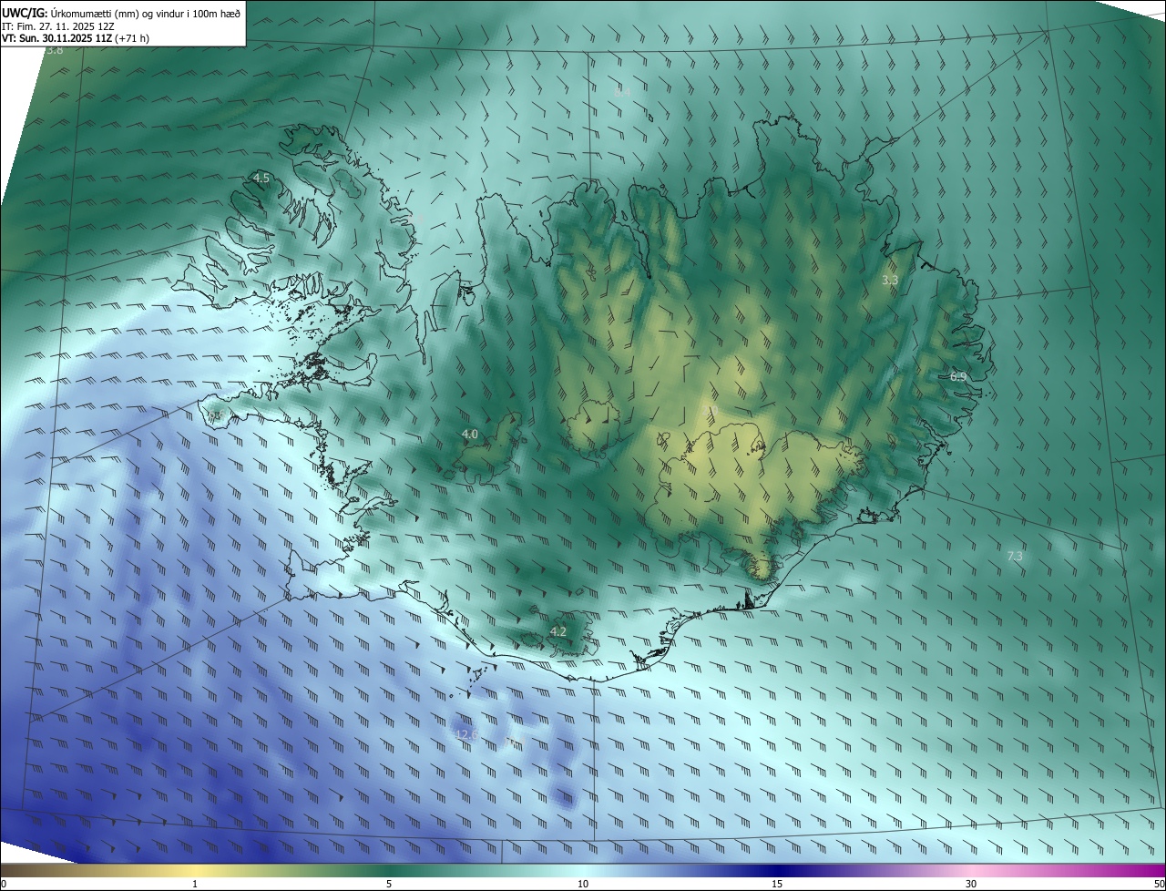Click the faint '3.8' value label
The image size is (1166, 891).
click(55, 50)
